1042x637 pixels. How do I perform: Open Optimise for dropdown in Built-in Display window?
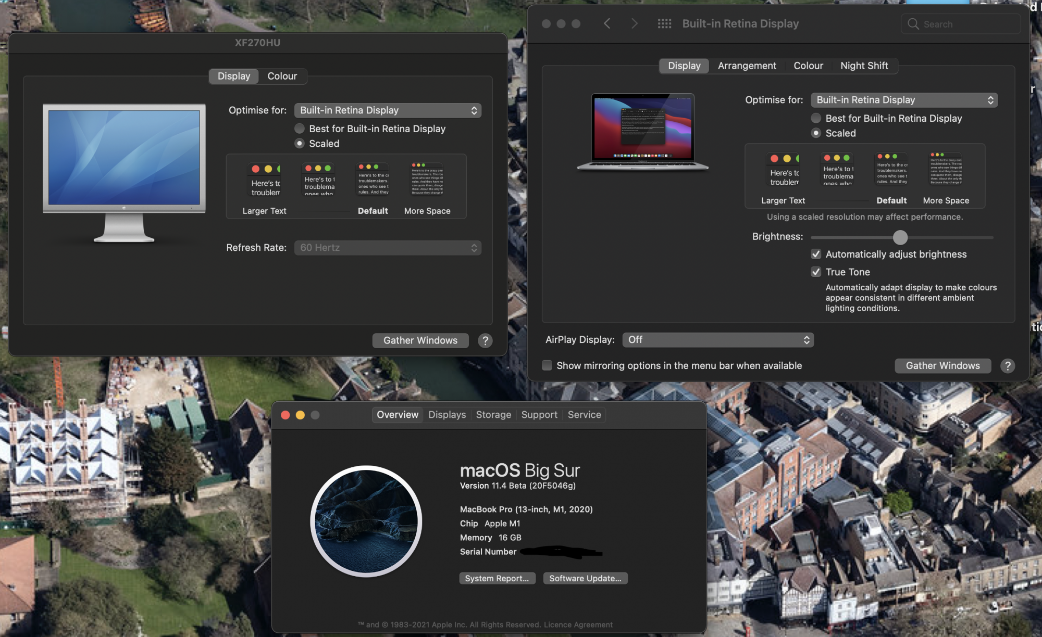click(904, 100)
